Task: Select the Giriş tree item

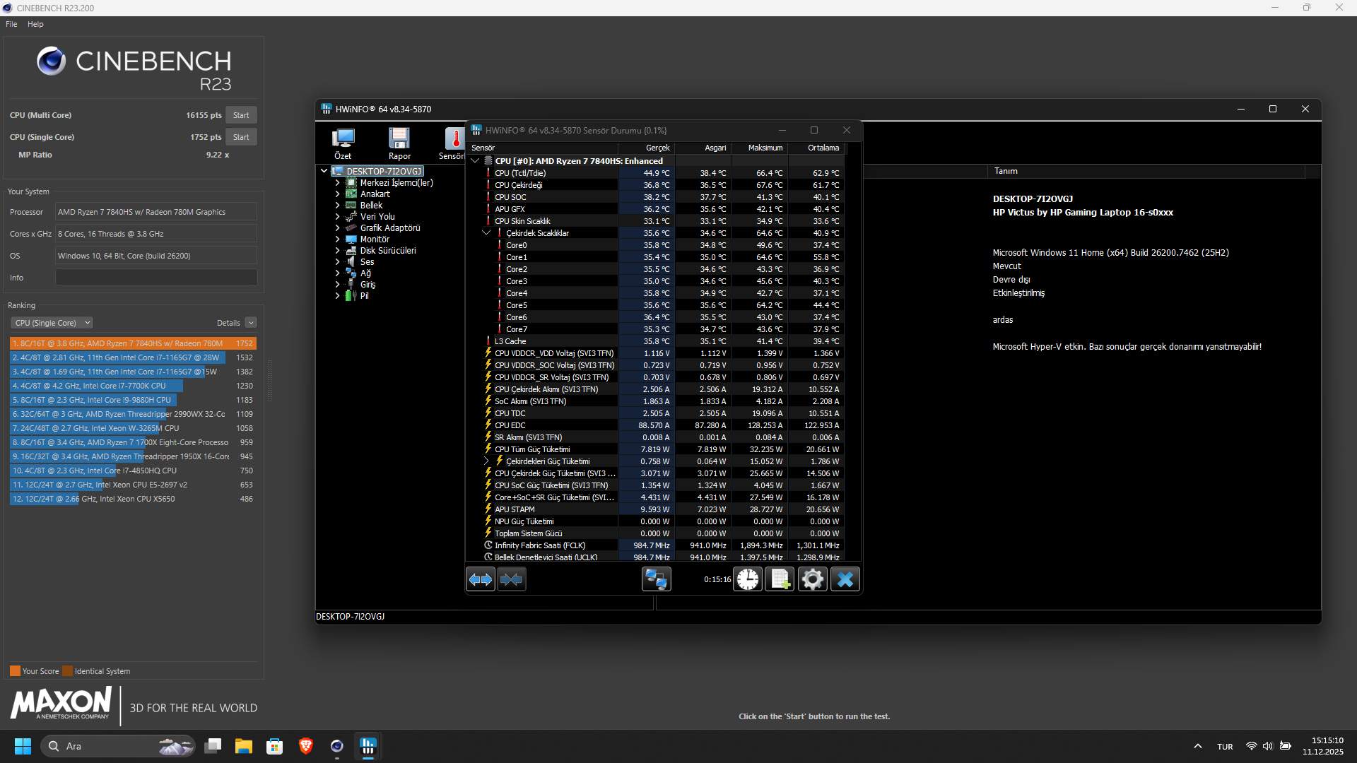Action: pos(368,285)
